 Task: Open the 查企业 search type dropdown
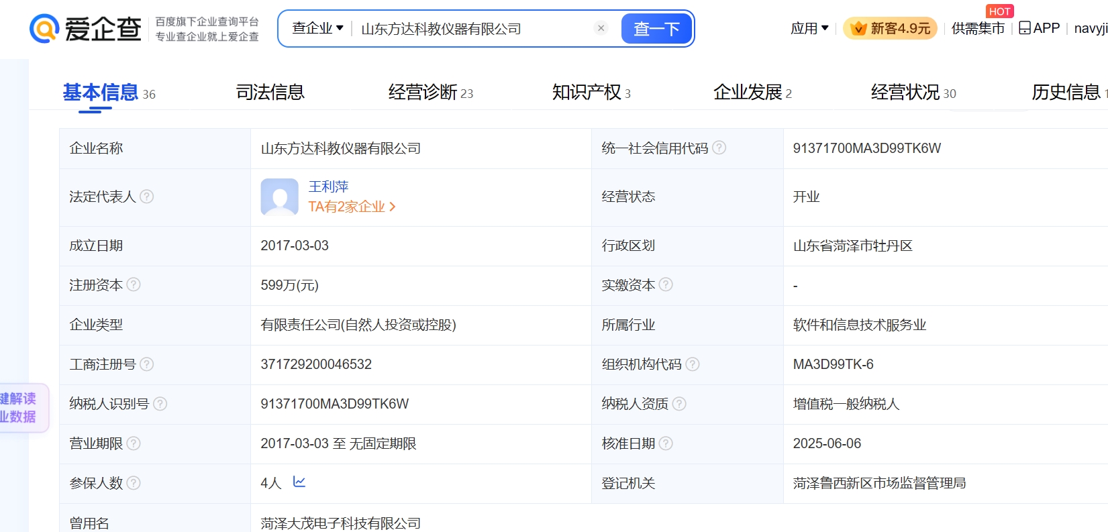(317, 28)
